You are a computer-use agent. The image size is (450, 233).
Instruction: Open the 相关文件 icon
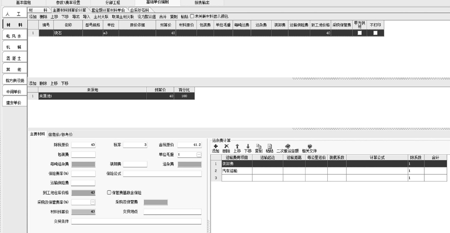[x=309, y=146]
